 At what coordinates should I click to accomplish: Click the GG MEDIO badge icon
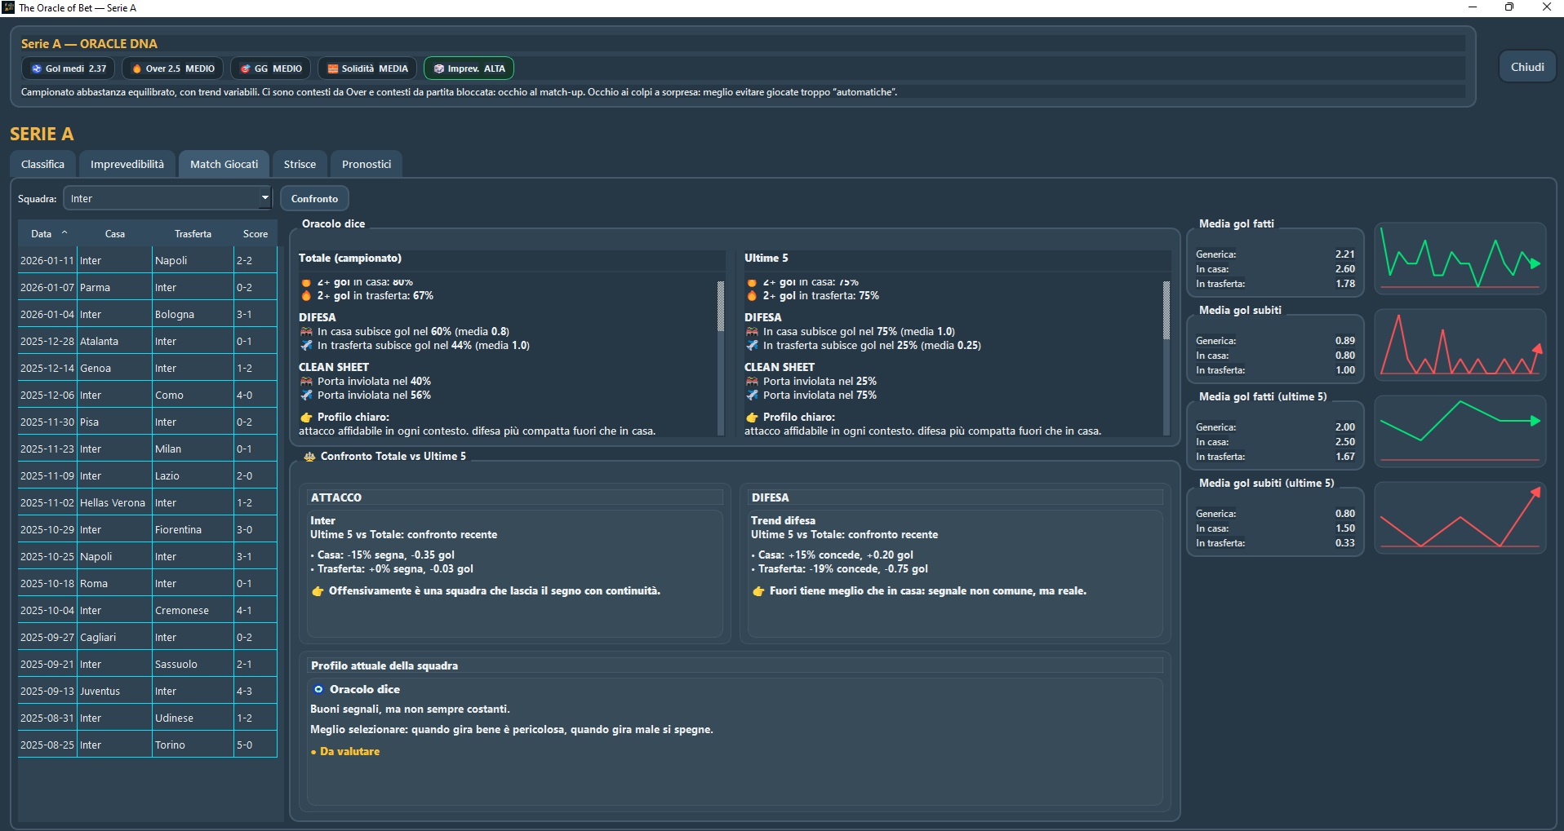coord(245,69)
